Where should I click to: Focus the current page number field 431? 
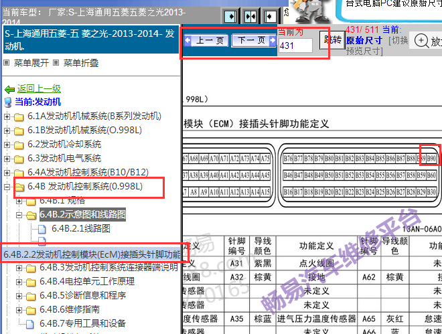click(295, 46)
